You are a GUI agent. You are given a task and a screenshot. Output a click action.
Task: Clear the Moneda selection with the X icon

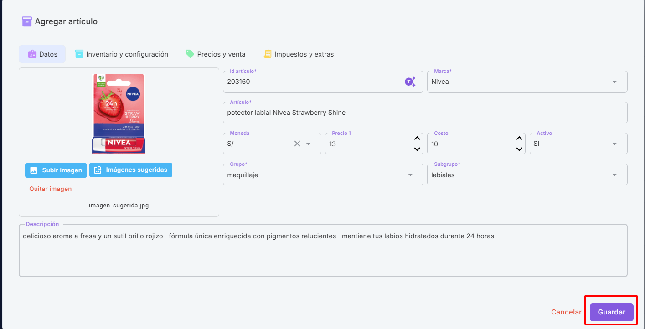click(297, 144)
